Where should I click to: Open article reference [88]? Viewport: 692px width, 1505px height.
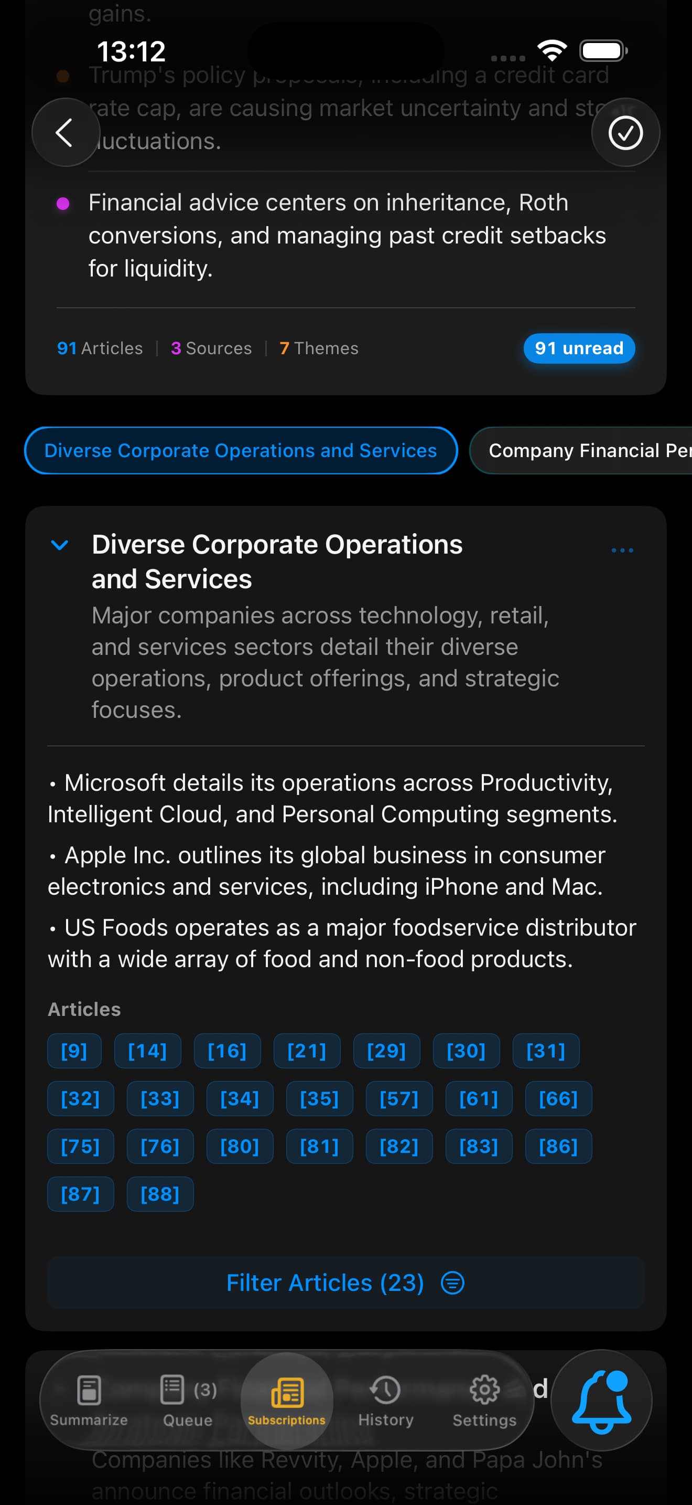point(160,1194)
